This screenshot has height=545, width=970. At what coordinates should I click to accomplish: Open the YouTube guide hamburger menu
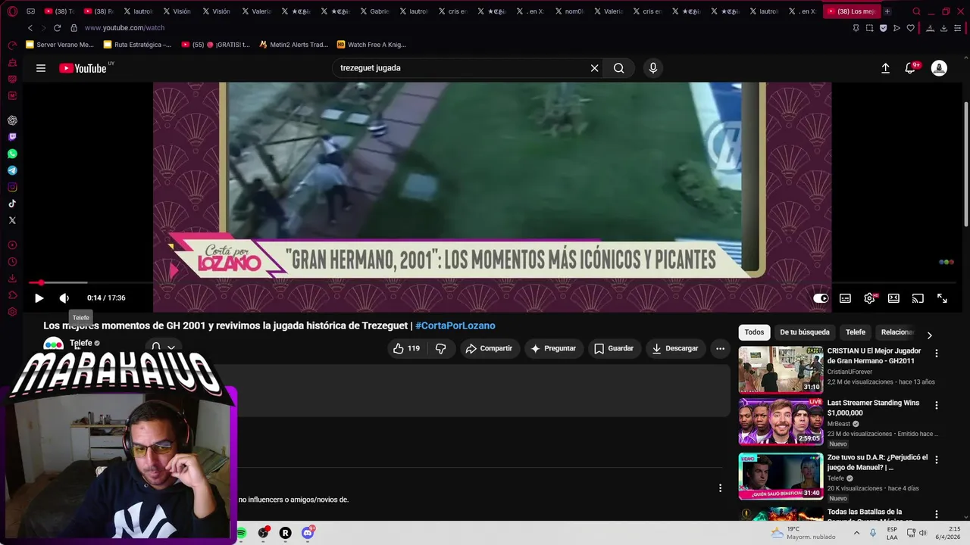(x=41, y=68)
